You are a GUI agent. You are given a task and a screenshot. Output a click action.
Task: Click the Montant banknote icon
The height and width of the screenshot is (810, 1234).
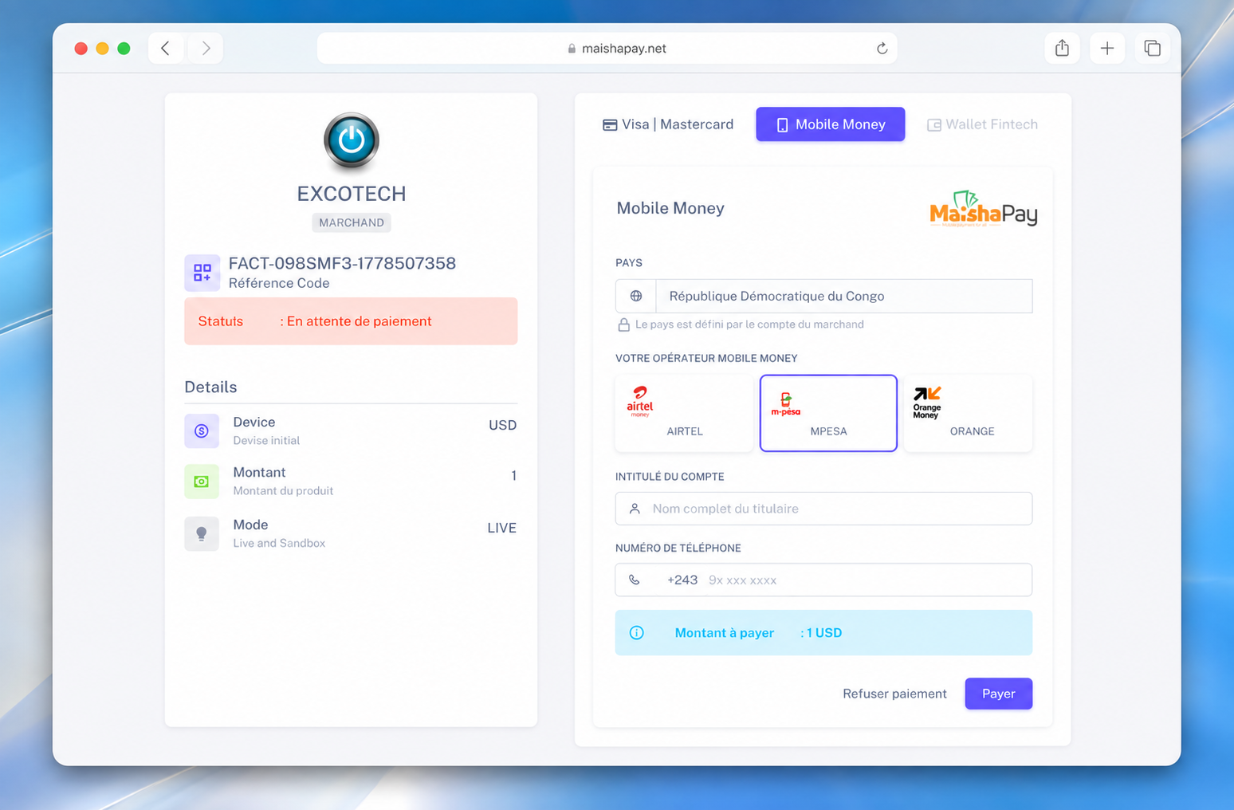pos(202,482)
